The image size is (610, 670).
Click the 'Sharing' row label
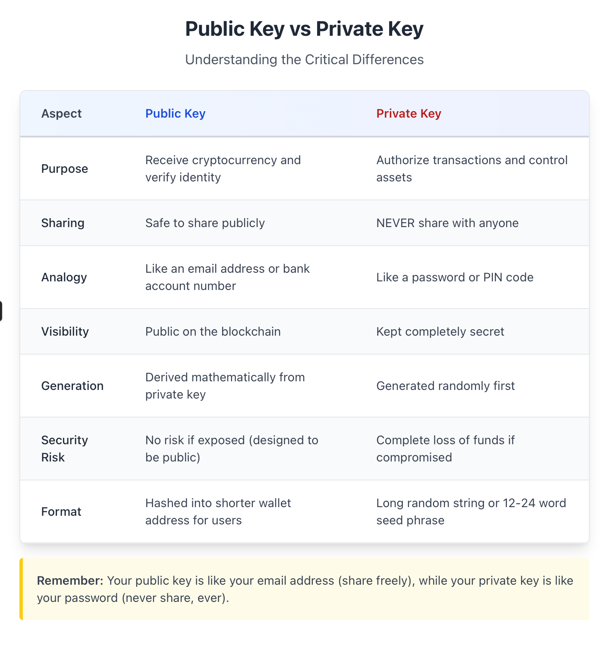point(63,223)
